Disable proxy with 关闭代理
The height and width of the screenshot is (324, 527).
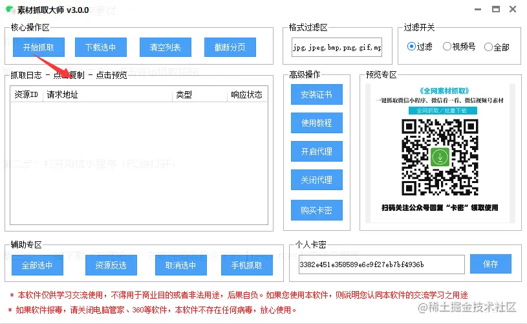[317, 180]
